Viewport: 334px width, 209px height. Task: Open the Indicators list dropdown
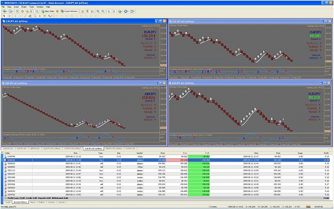pyautogui.click(x=120, y=11)
